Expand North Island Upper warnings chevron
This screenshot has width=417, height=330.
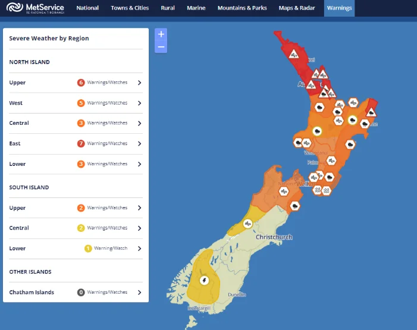(139, 83)
